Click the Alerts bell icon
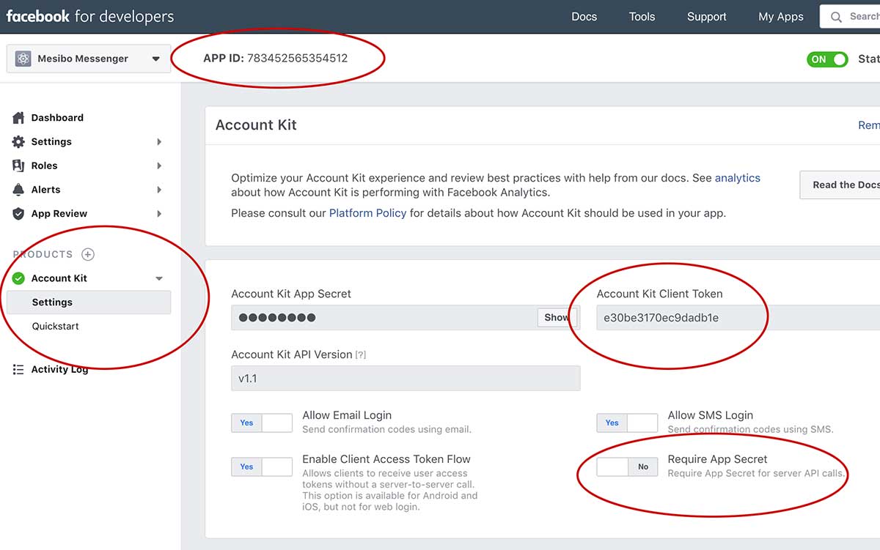Viewport: 880px width, 550px height. pos(18,190)
